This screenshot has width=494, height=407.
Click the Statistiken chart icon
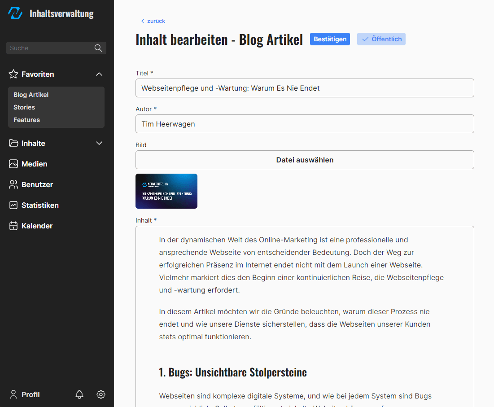[x=13, y=205]
